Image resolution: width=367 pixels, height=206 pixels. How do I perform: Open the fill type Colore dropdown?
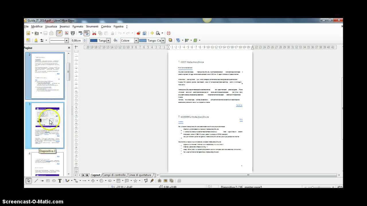136,41
